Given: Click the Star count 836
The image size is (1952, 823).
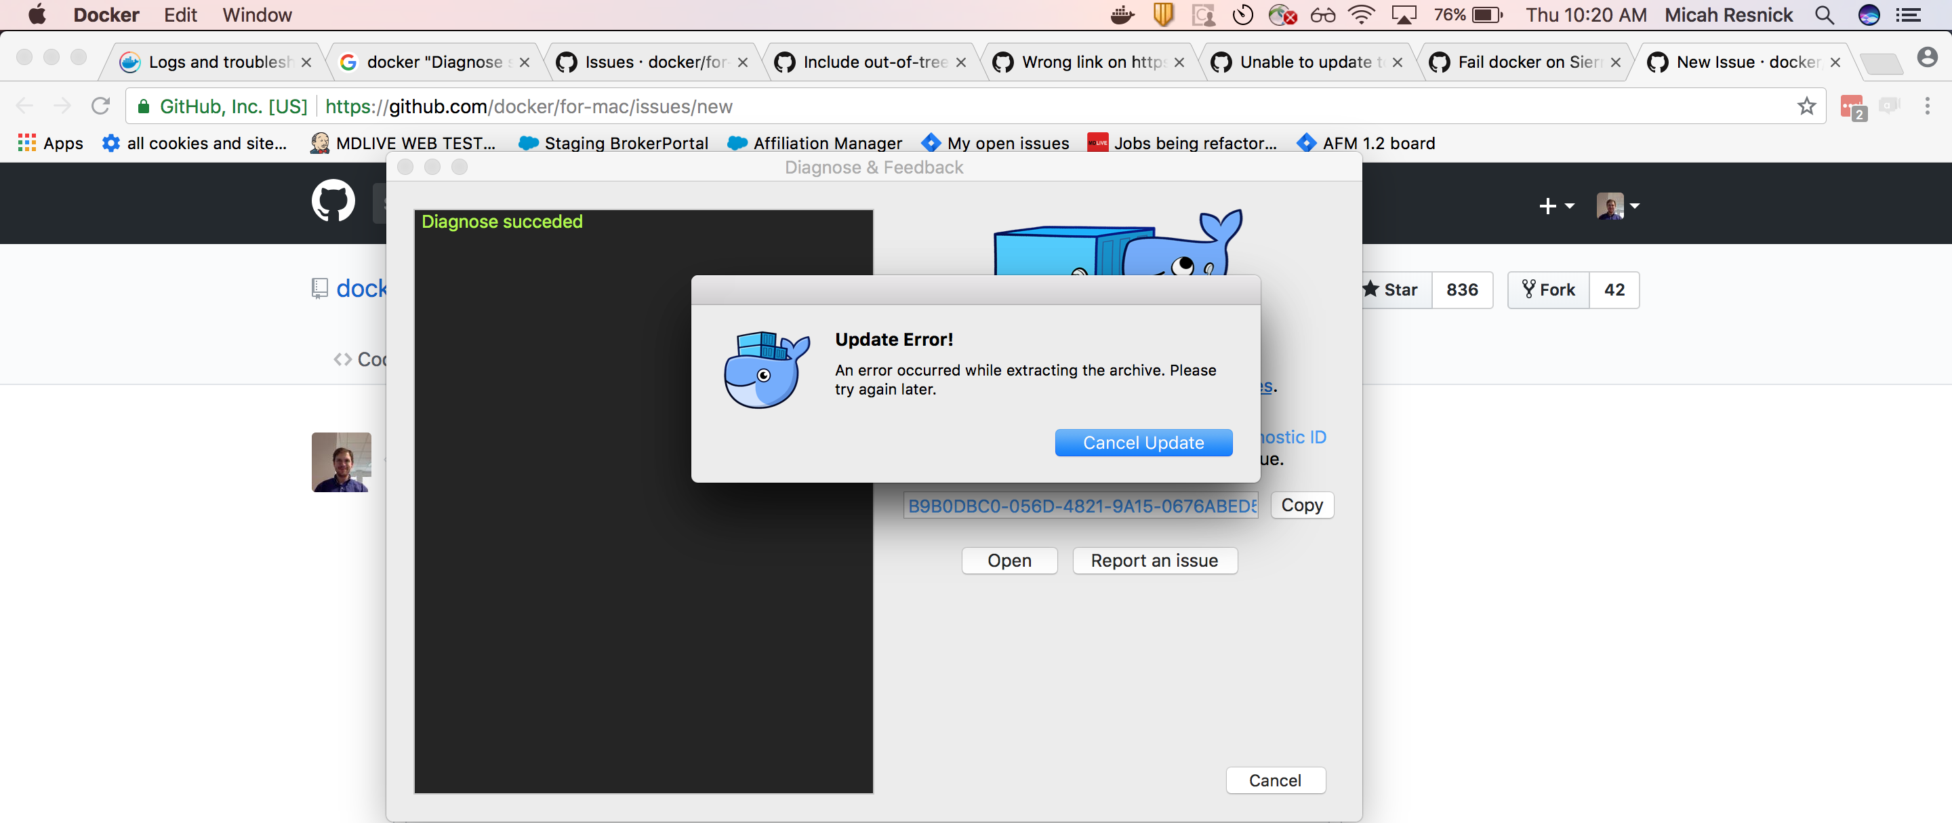Looking at the screenshot, I should click(x=1462, y=290).
